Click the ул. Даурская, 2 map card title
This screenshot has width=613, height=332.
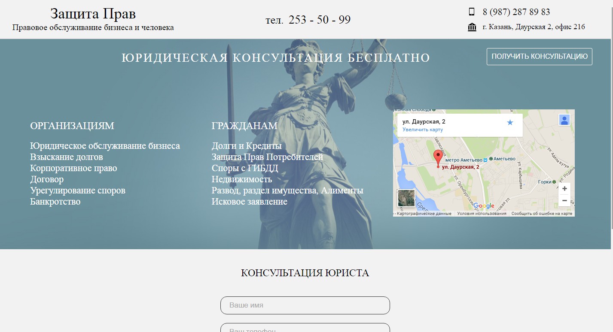(424, 122)
